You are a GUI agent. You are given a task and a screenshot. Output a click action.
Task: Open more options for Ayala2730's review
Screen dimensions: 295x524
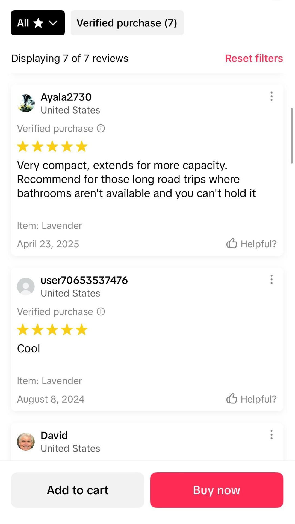pos(271,96)
